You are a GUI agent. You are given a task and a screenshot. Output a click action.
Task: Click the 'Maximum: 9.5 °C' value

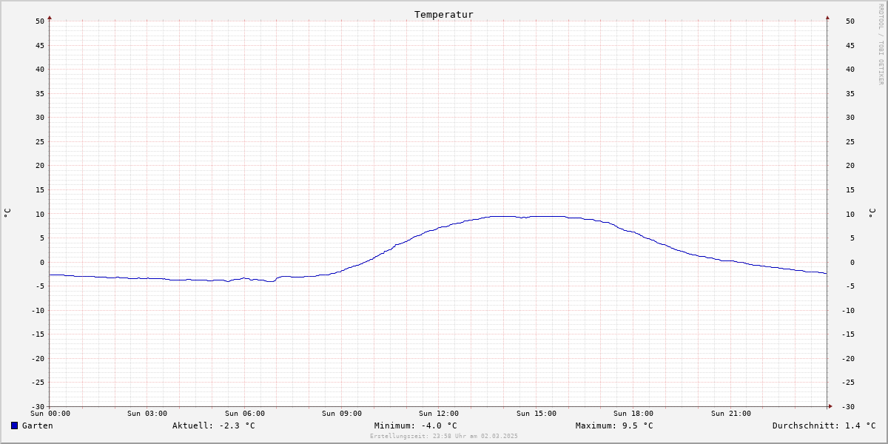point(614,425)
